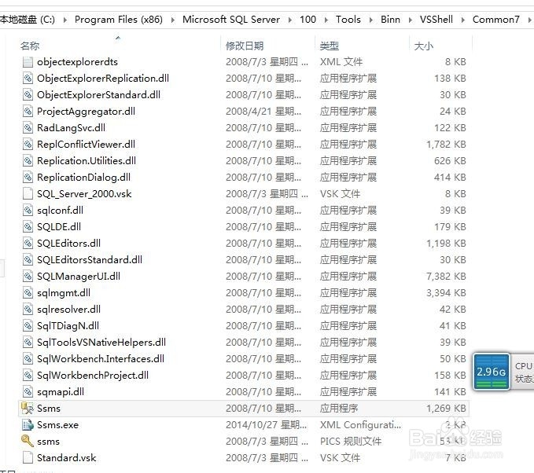Click the sqmapi.dll file icon
Viewport: 534px width, 473px height.
(28, 392)
